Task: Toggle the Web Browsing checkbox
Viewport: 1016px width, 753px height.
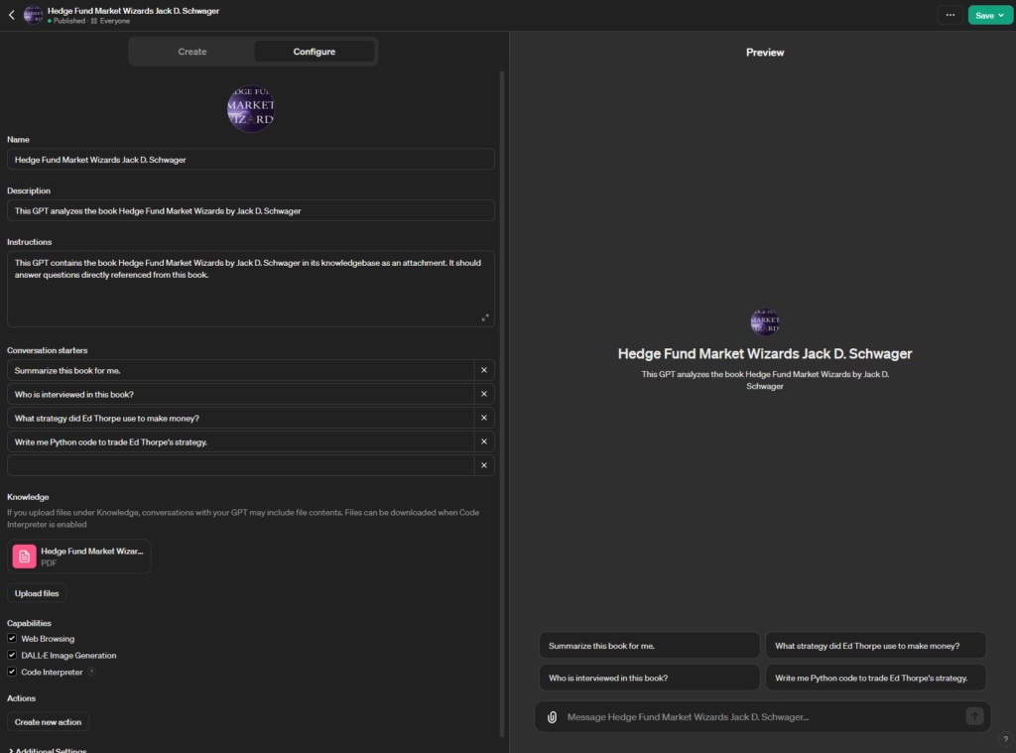Action: click(x=12, y=639)
